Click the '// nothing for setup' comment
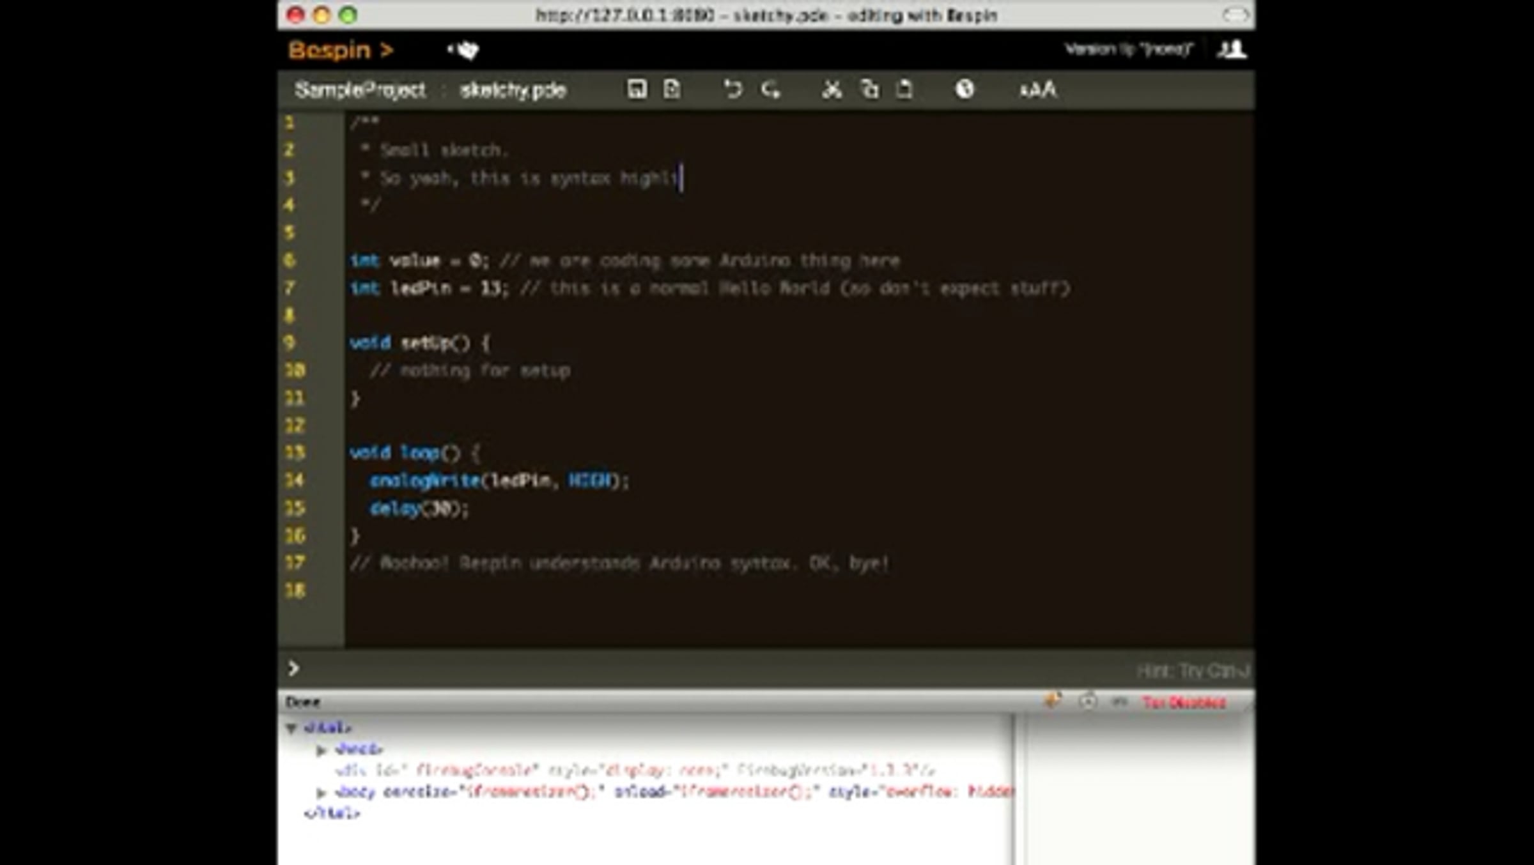This screenshot has width=1534, height=865. pos(470,371)
